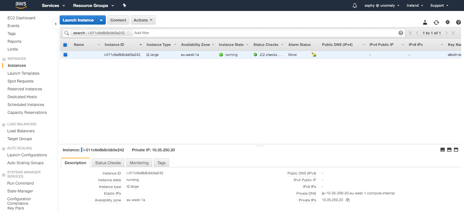Image resolution: width=464 pixels, height=212 pixels.
Task: Open Run Command link
Action: click(x=20, y=183)
